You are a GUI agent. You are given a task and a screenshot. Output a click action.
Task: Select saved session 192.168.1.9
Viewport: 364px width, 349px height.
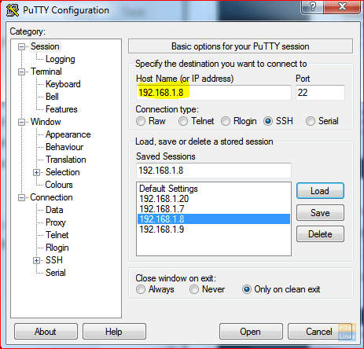(214, 230)
